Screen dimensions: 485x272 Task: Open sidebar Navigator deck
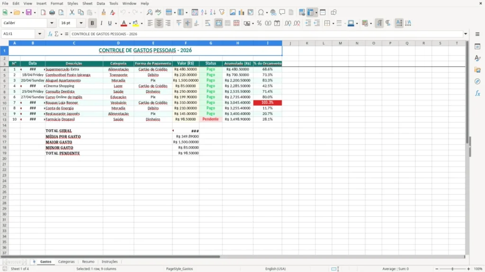click(x=477, y=81)
